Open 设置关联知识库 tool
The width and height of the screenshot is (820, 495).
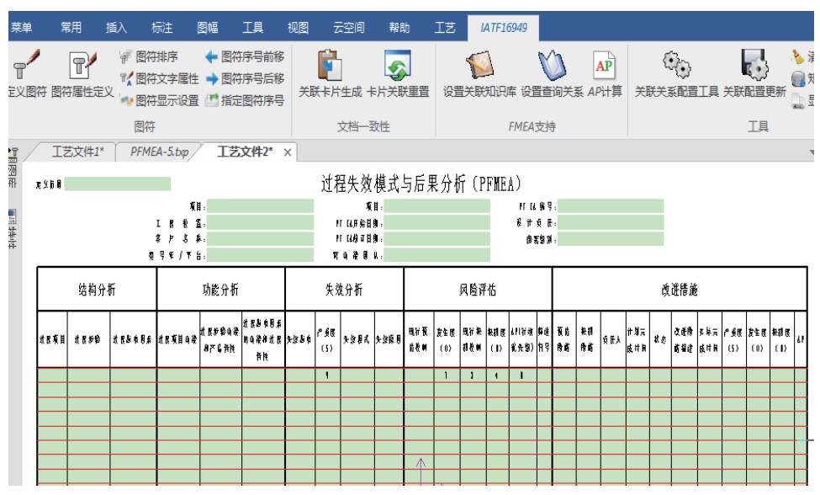(479, 66)
